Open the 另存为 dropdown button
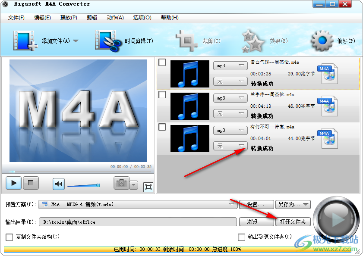 [293, 204]
